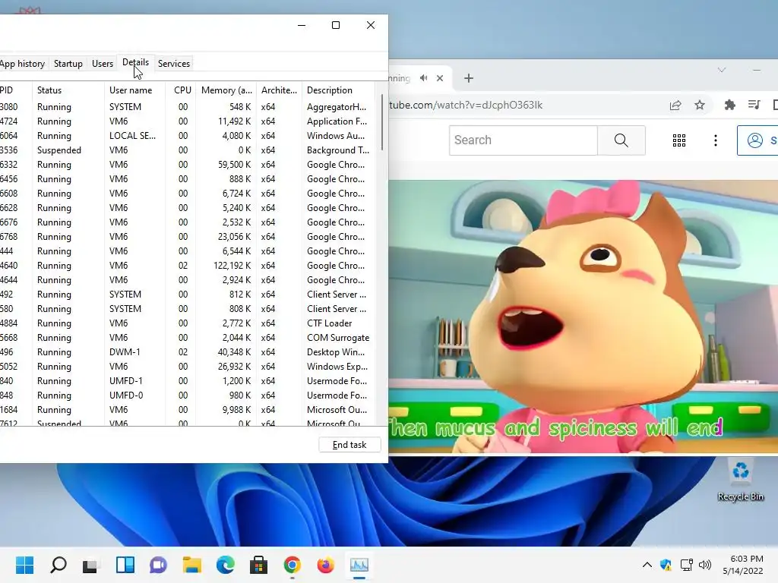Switch to Services tab

click(x=174, y=64)
